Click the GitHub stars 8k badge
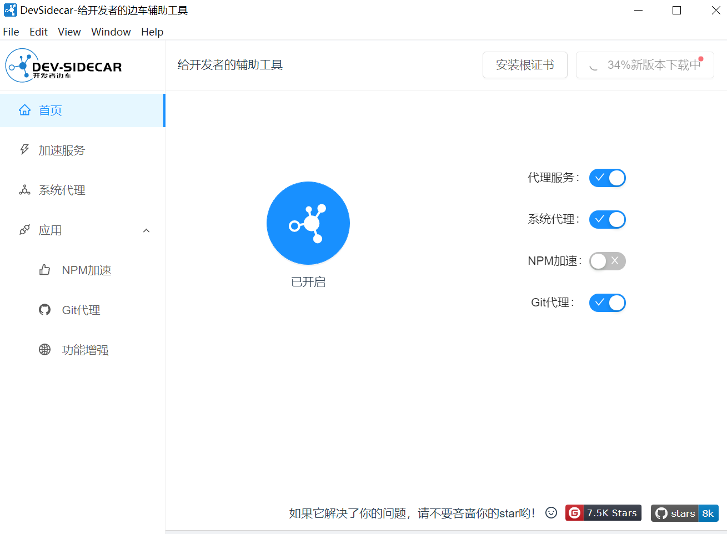The height and width of the screenshot is (534, 727). pyautogui.click(x=684, y=513)
